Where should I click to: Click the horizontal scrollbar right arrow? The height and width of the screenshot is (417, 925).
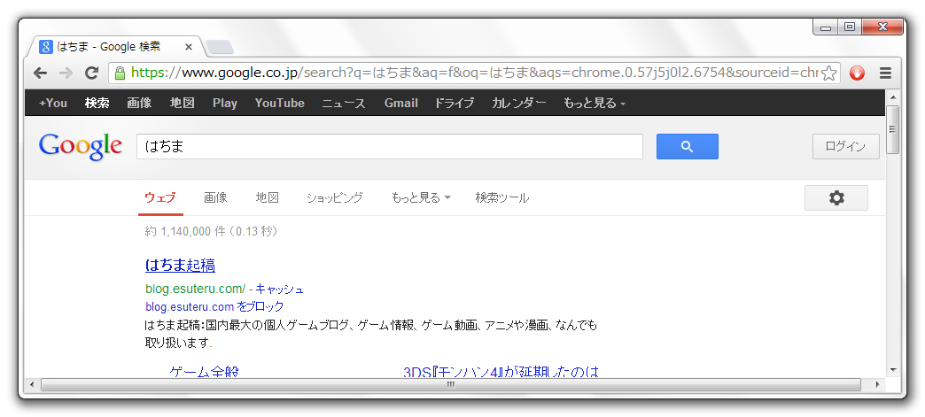pos(877,384)
